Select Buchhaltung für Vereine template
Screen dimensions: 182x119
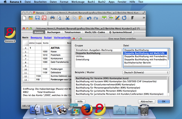click(121, 78)
